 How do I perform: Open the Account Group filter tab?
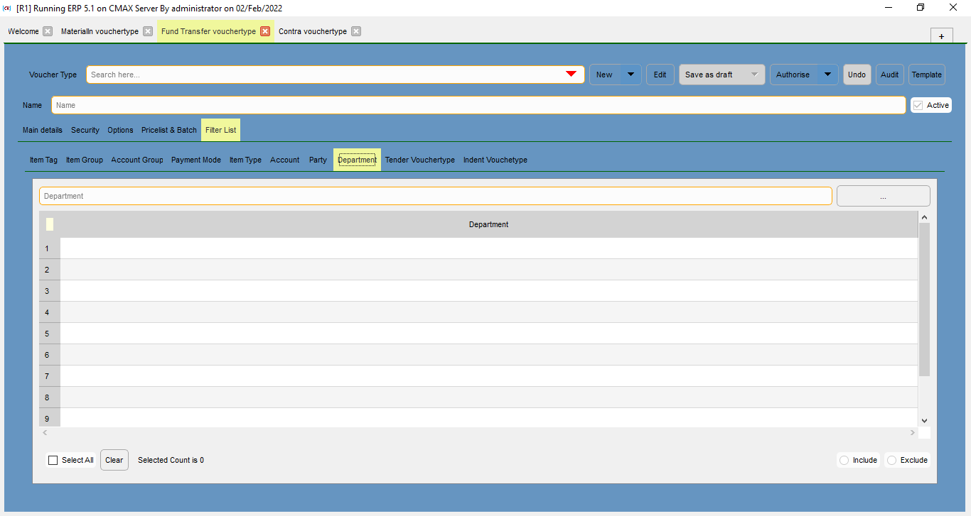coord(137,160)
